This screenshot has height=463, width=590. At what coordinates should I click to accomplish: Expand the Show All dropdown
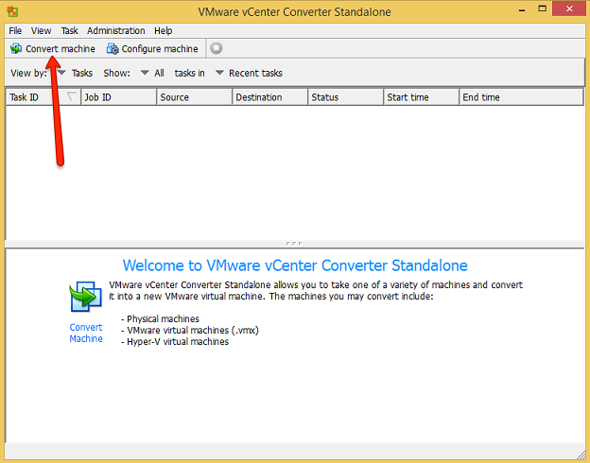tap(145, 72)
